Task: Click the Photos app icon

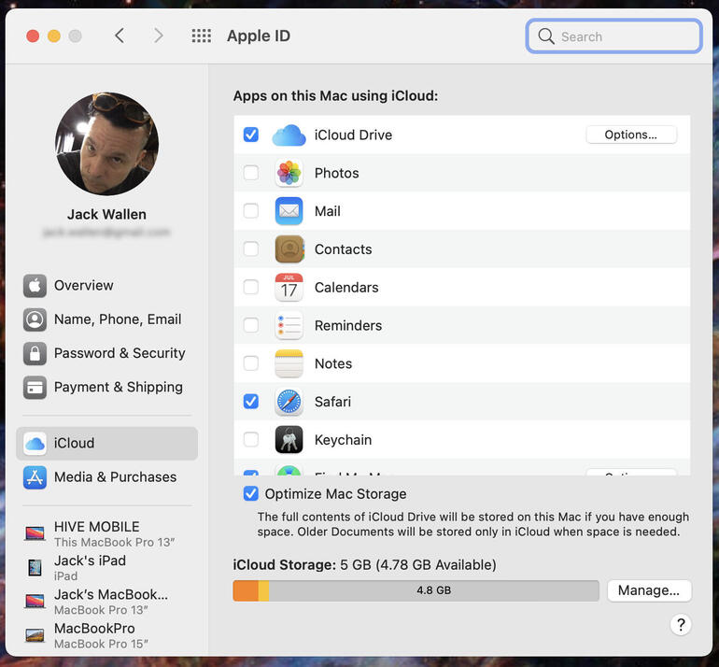Action: pos(289,173)
